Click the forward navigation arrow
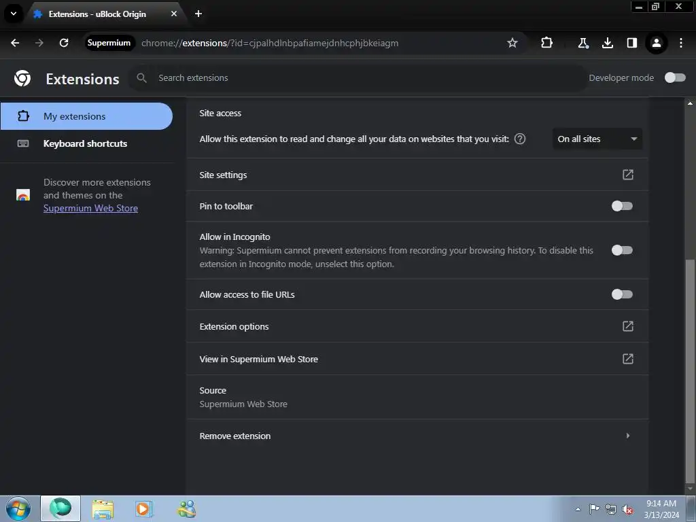Viewport: 696px width, 522px height. tap(39, 43)
